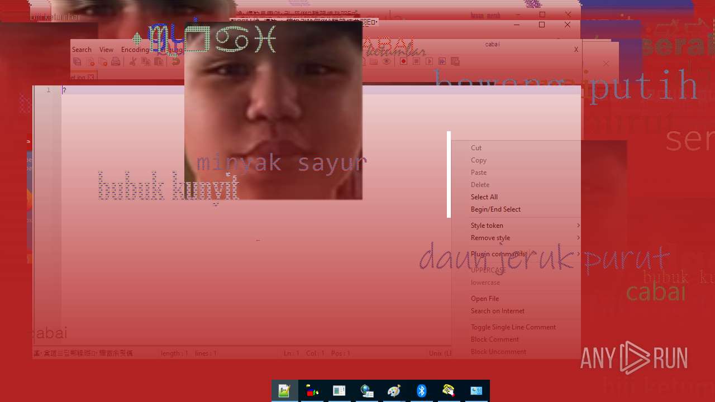Click the Print toolbar icon
This screenshot has height=402, width=715.
tap(116, 61)
